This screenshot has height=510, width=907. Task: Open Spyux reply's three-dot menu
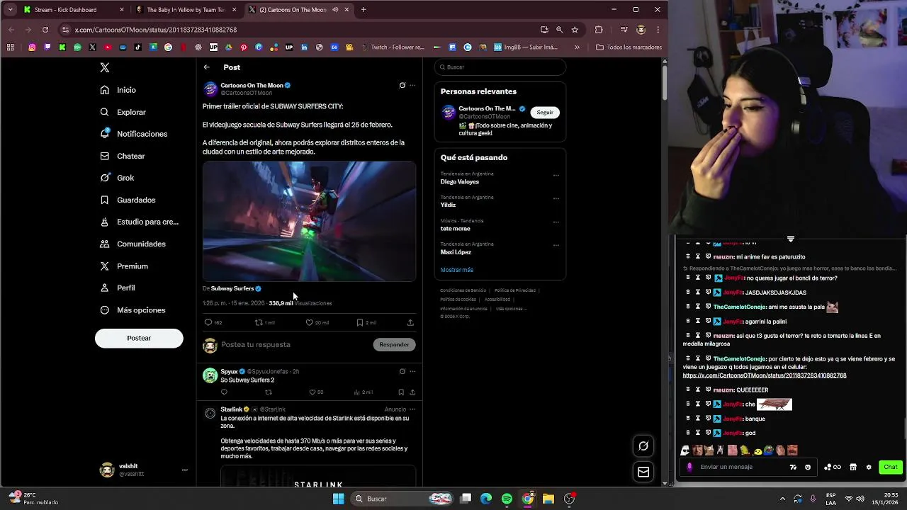(x=412, y=371)
